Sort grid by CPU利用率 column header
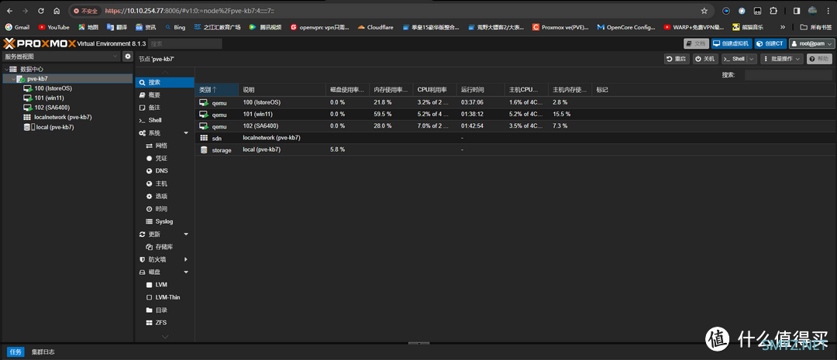837x360 pixels. [x=435, y=90]
